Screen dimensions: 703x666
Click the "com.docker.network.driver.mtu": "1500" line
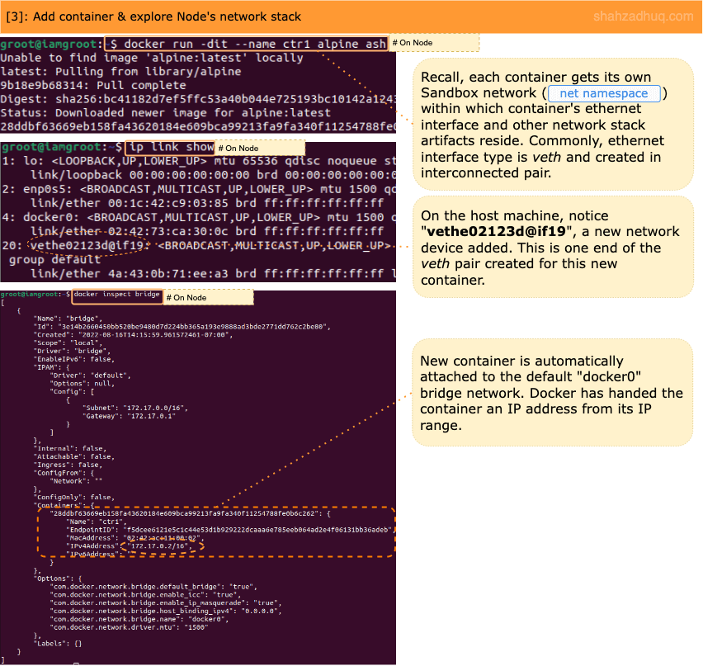(x=129, y=627)
